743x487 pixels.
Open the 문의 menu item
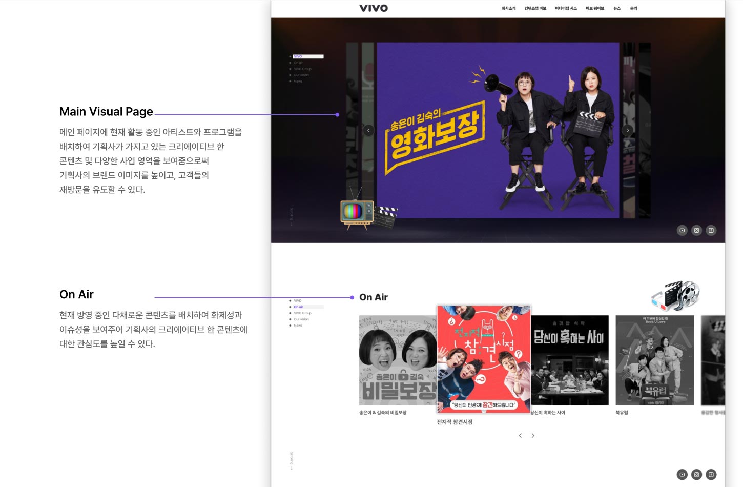(x=633, y=8)
